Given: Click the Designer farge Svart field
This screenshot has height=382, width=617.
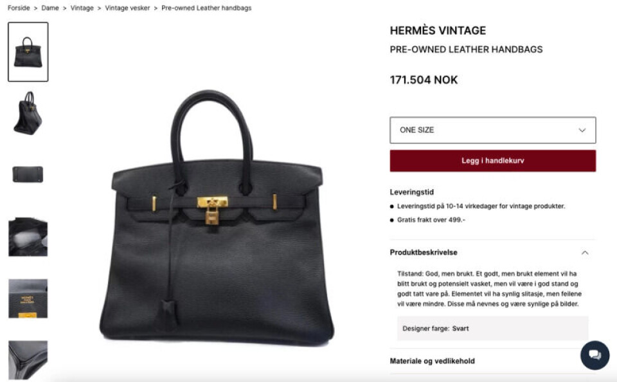Looking at the screenshot, I should tap(493, 329).
